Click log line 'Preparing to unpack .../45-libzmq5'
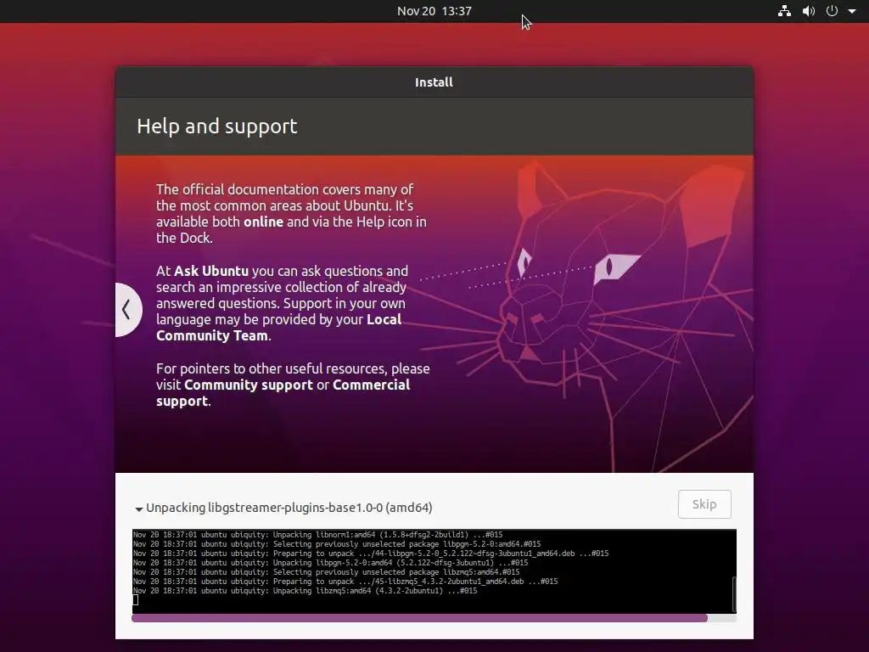869x652 pixels. (345, 582)
